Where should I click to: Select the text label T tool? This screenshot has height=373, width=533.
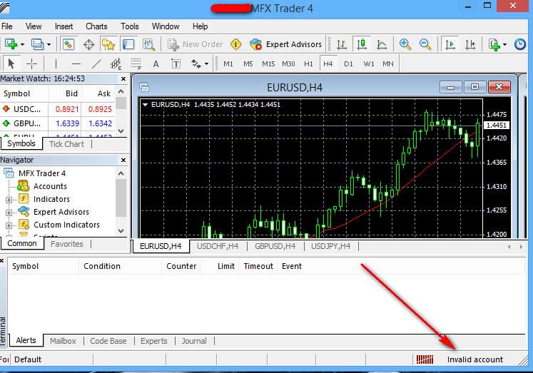click(x=176, y=63)
